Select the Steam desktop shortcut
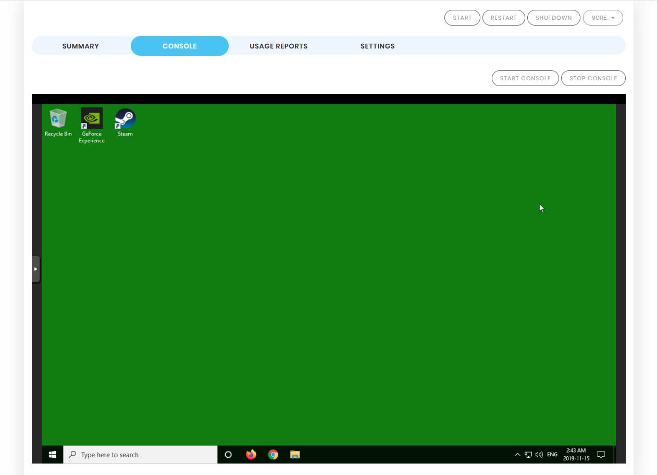 click(x=125, y=123)
